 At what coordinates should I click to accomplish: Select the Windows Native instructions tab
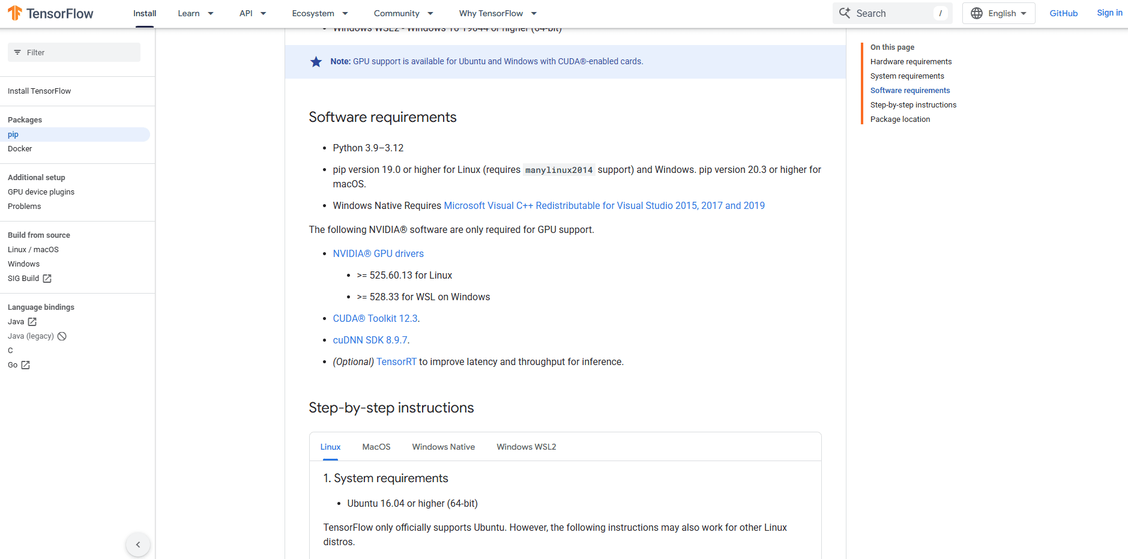444,447
